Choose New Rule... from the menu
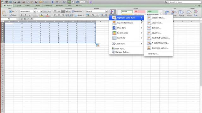 pyautogui.click(x=127, y=49)
